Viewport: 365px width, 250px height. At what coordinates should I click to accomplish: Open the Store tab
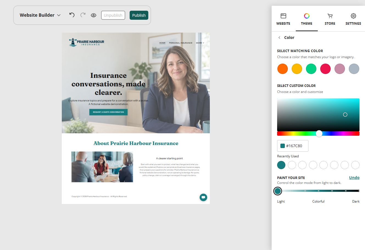click(x=330, y=19)
